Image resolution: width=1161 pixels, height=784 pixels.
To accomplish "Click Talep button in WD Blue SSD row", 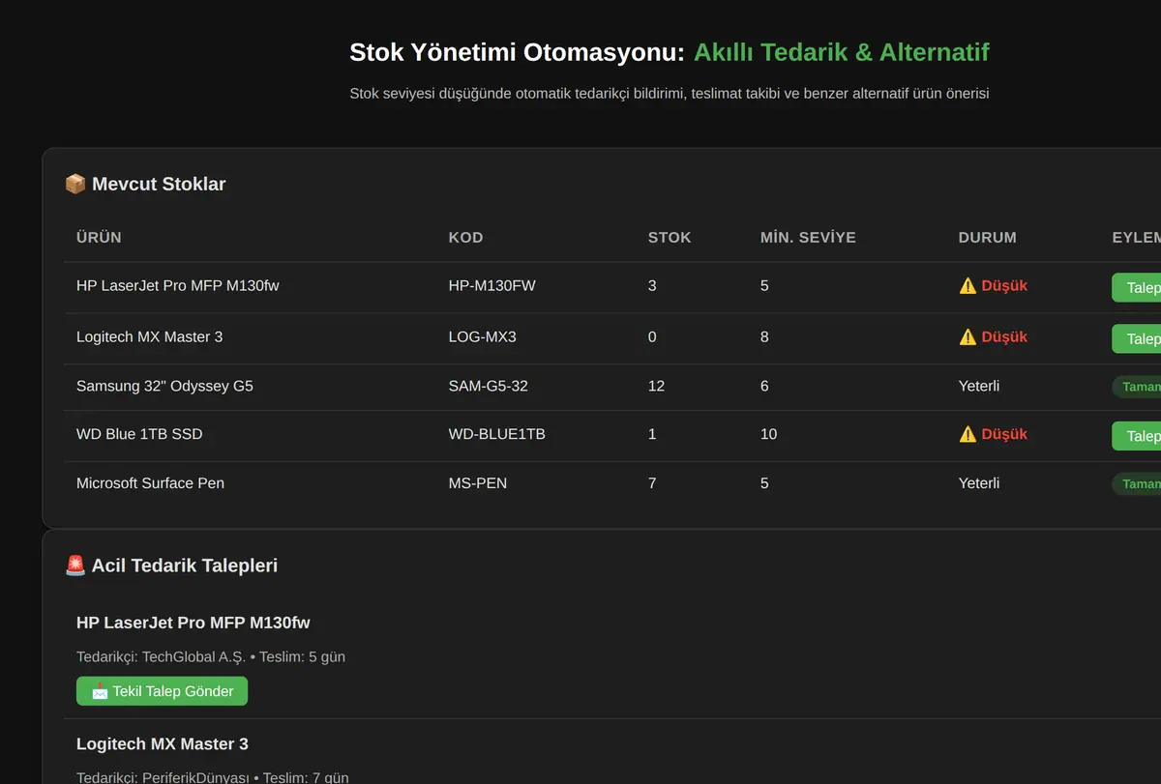I will click(1138, 436).
